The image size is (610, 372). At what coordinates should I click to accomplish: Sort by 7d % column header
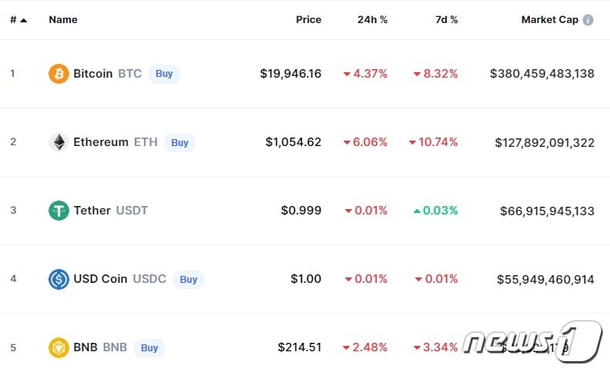[x=446, y=20]
